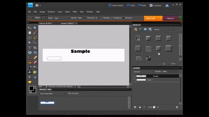
Task: Open the workspace layout dropdown near logo
Action: (x=38, y=6)
